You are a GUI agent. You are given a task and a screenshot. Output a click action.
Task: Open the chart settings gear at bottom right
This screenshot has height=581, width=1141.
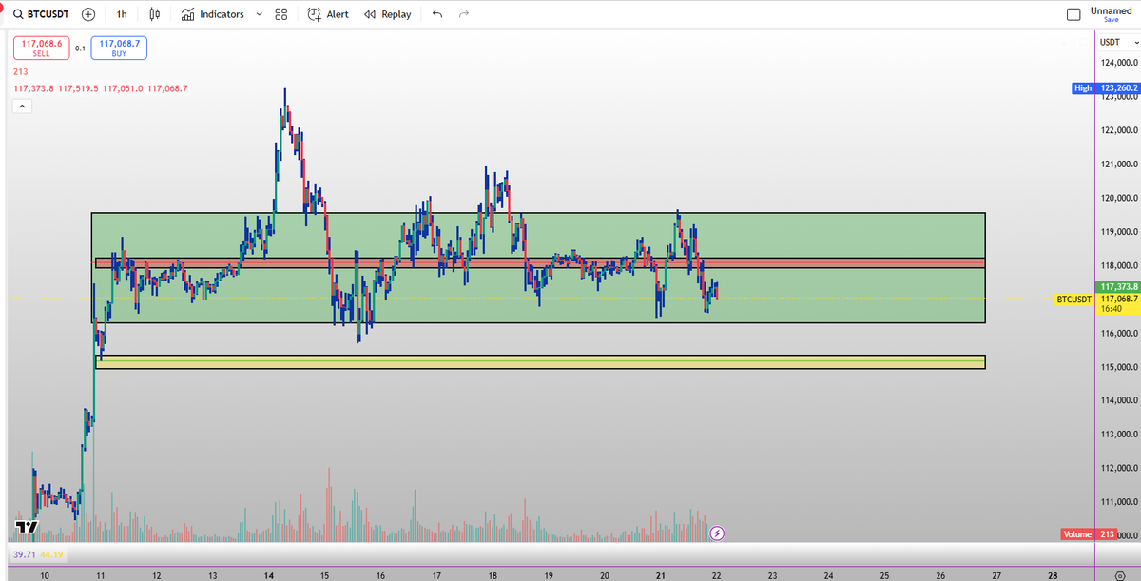coord(1119,575)
